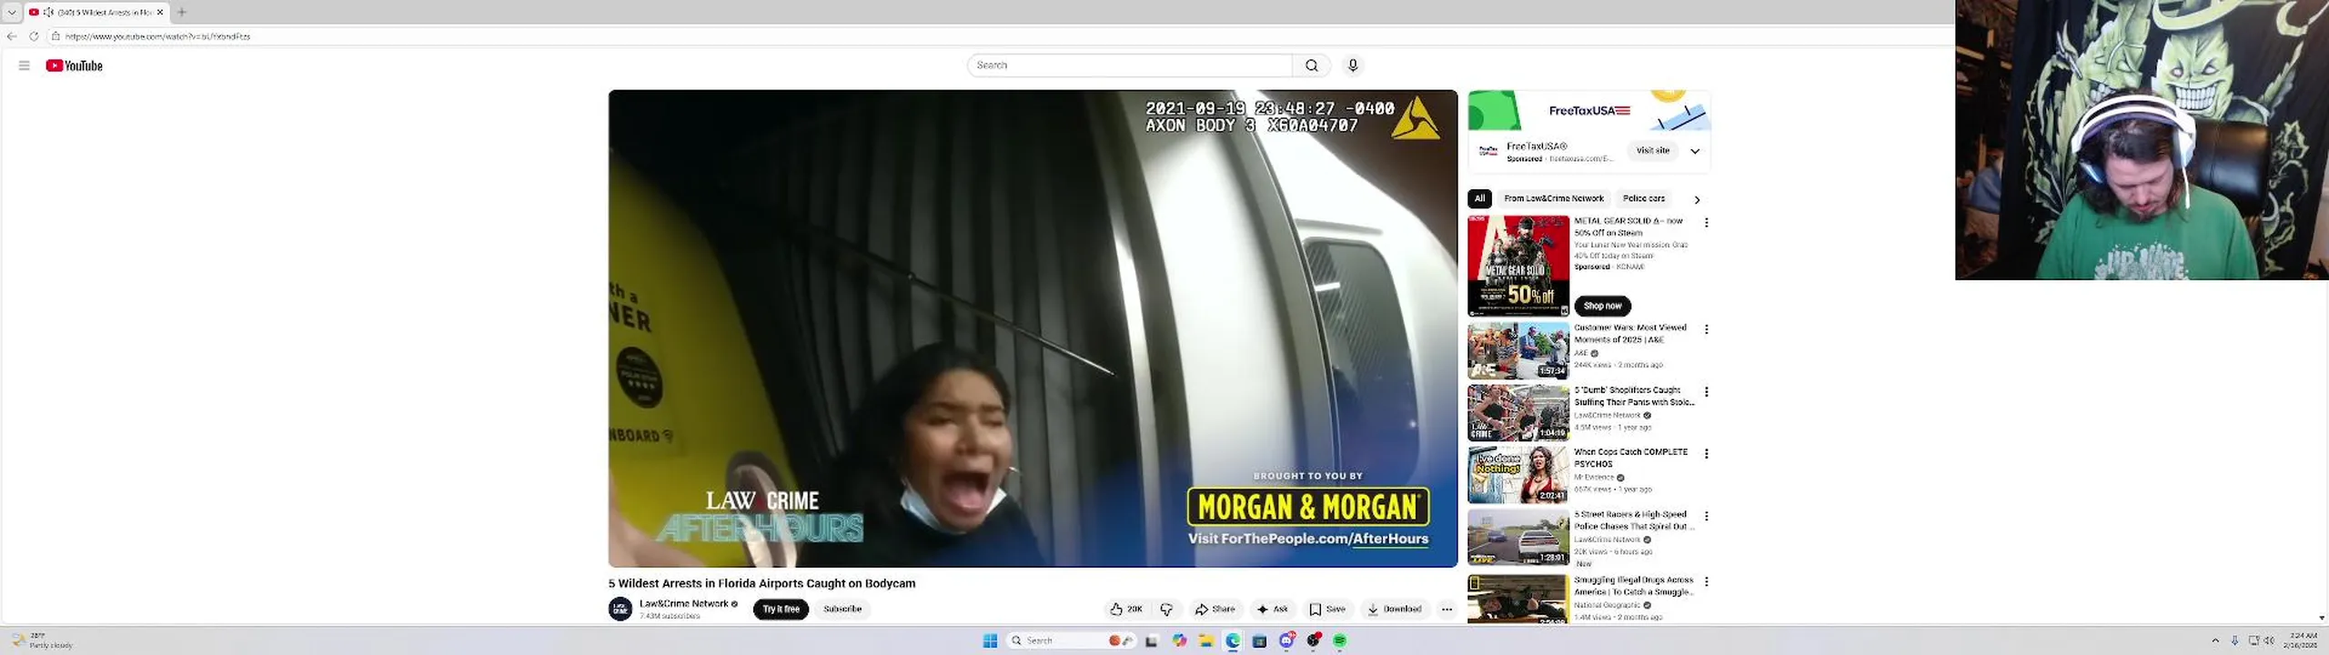Screen dimensions: 2329x655
Task: Like the video with thumbs-up
Action: 1125,610
